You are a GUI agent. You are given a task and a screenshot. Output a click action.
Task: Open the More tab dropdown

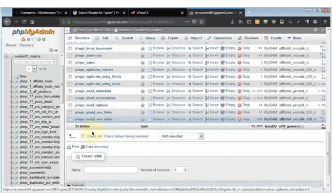(294, 38)
